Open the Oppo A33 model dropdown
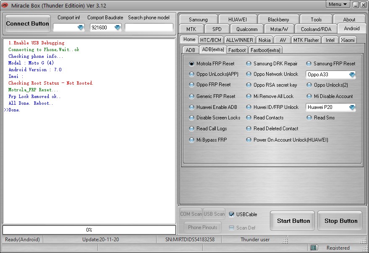This screenshot has width=369, height=253. click(352, 75)
